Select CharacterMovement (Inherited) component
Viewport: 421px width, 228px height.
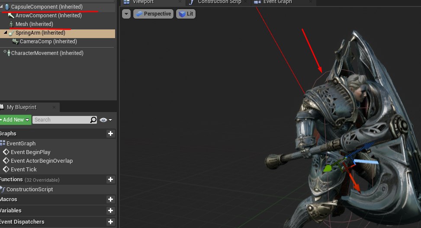[47, 53]
